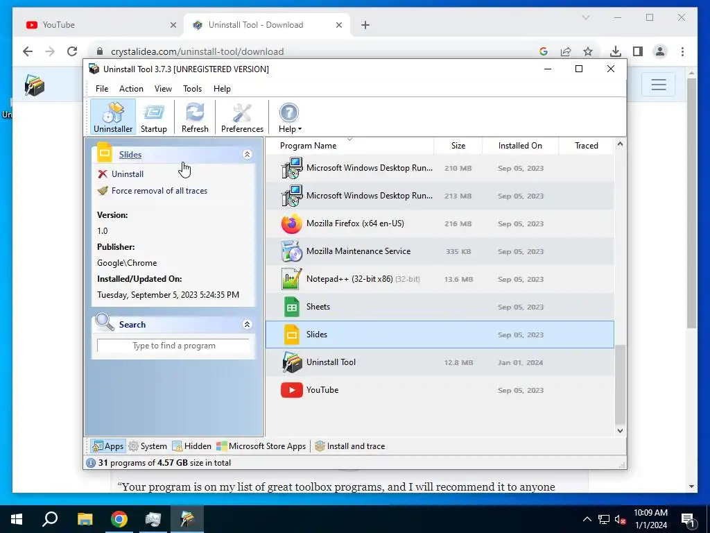Click the magnifier Search icon
The image size is (710, 533).
(105, 322)
